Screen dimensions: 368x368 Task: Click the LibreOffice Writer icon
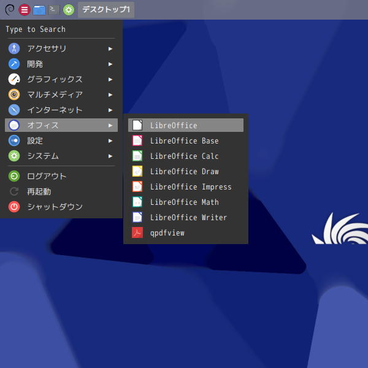[137, 217]
